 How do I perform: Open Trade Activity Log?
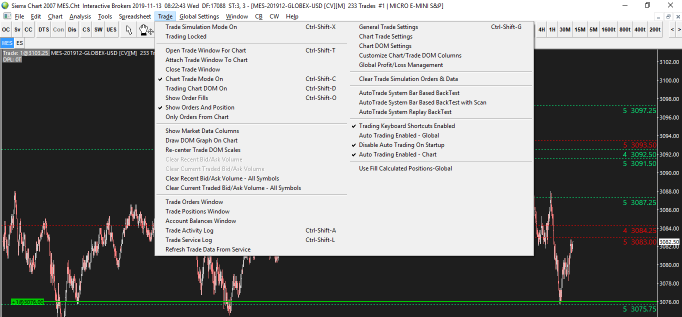click(250, 230)
